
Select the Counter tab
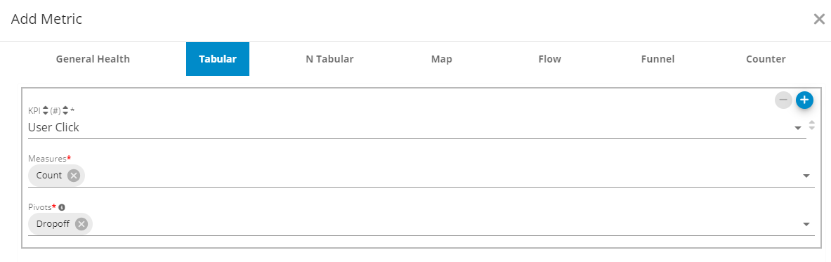click(x=766, y=59)
